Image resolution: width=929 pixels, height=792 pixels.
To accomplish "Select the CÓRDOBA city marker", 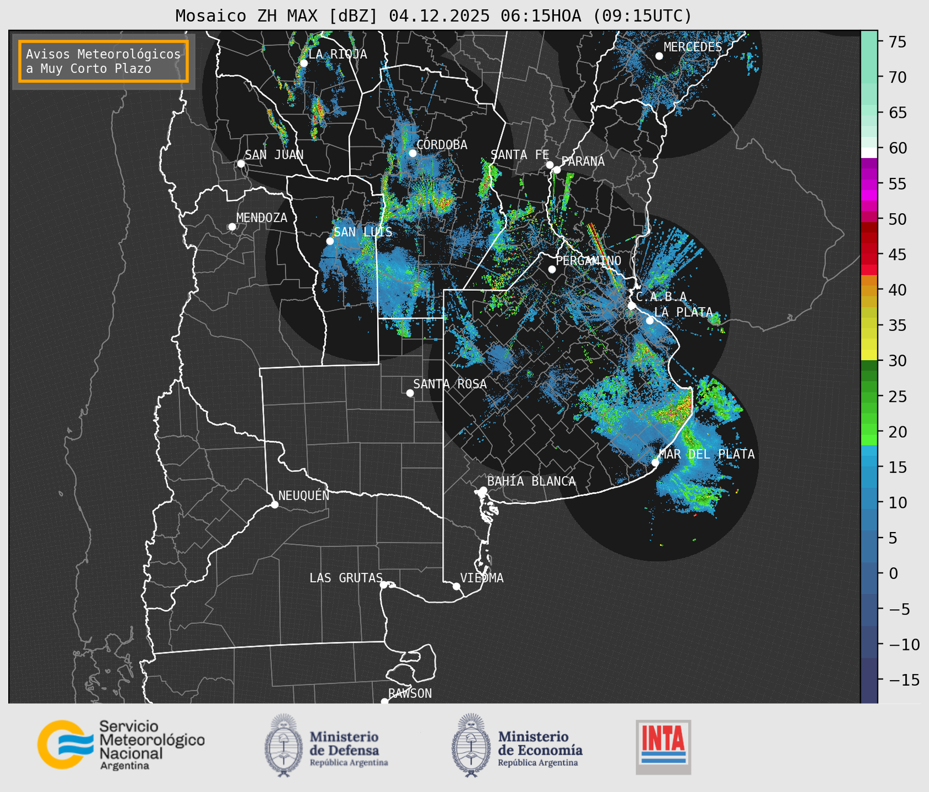I will 412,153.
